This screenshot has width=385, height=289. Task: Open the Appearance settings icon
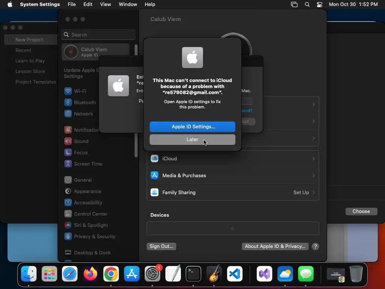(68, 191)
